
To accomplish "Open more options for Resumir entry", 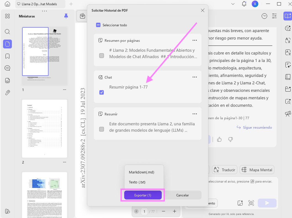I will click(195, 114).
